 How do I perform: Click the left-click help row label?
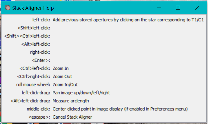tap(41, 20)
